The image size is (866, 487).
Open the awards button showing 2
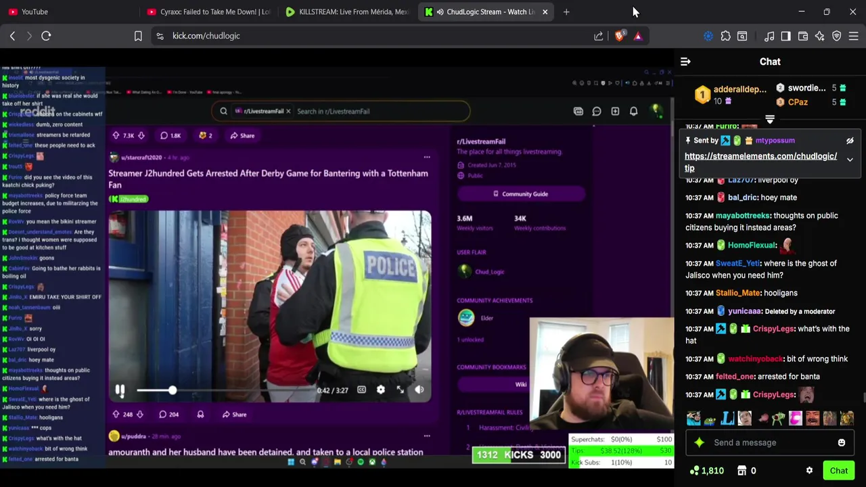point(205,135)
